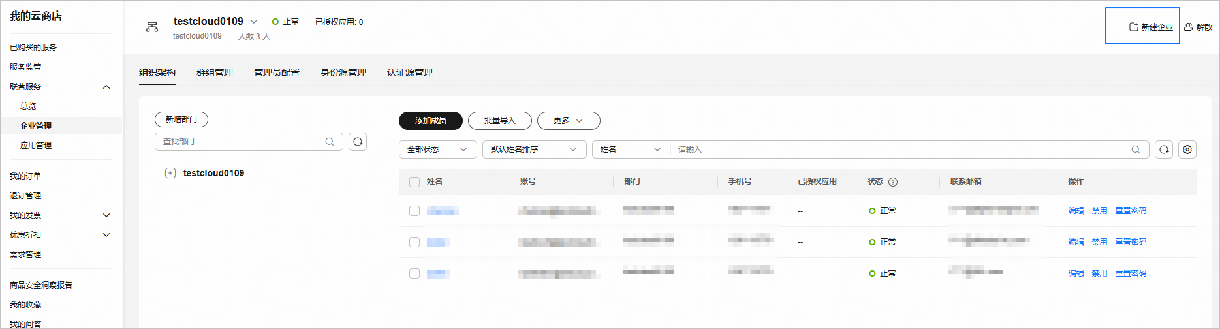
Task: Open the 默认姓名排序 sort dropdown
Action: pyautogui.click(x=535, y=149)
